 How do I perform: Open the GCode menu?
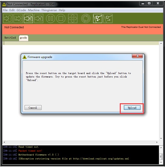click(x=21, y=10)
